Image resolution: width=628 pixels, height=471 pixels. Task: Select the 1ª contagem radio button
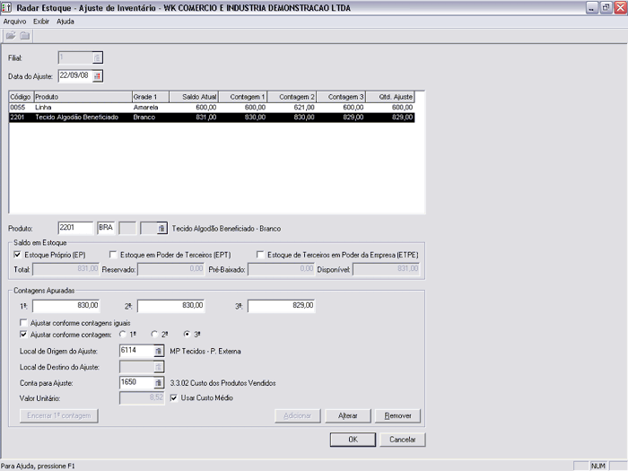pos(122,335)
